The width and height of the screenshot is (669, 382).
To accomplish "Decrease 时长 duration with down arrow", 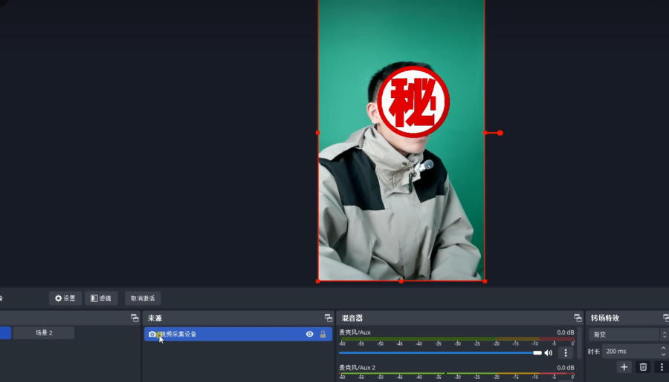I will [x=664, y=354].
